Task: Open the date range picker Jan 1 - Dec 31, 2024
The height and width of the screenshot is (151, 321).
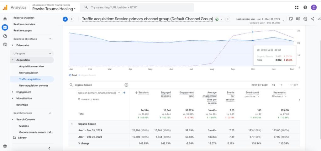Action: pos(269,19)
